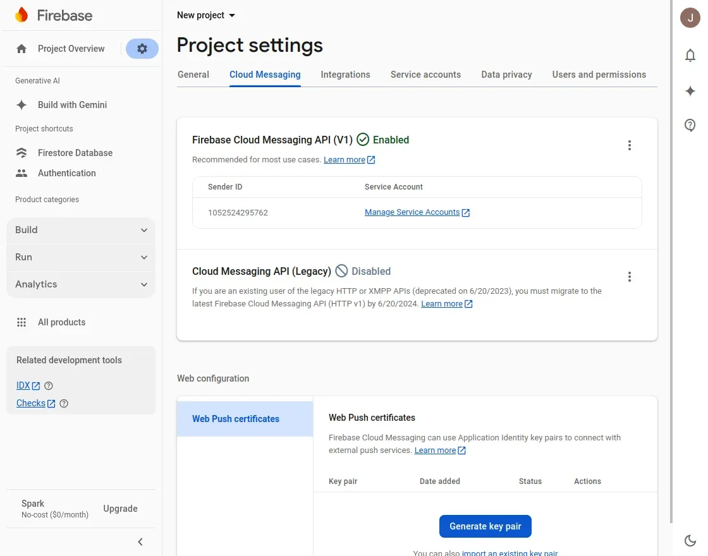This screenshot has width=708, height=556.
Task: Select the Cloud Messaging tab
Action: click(265, 75)
